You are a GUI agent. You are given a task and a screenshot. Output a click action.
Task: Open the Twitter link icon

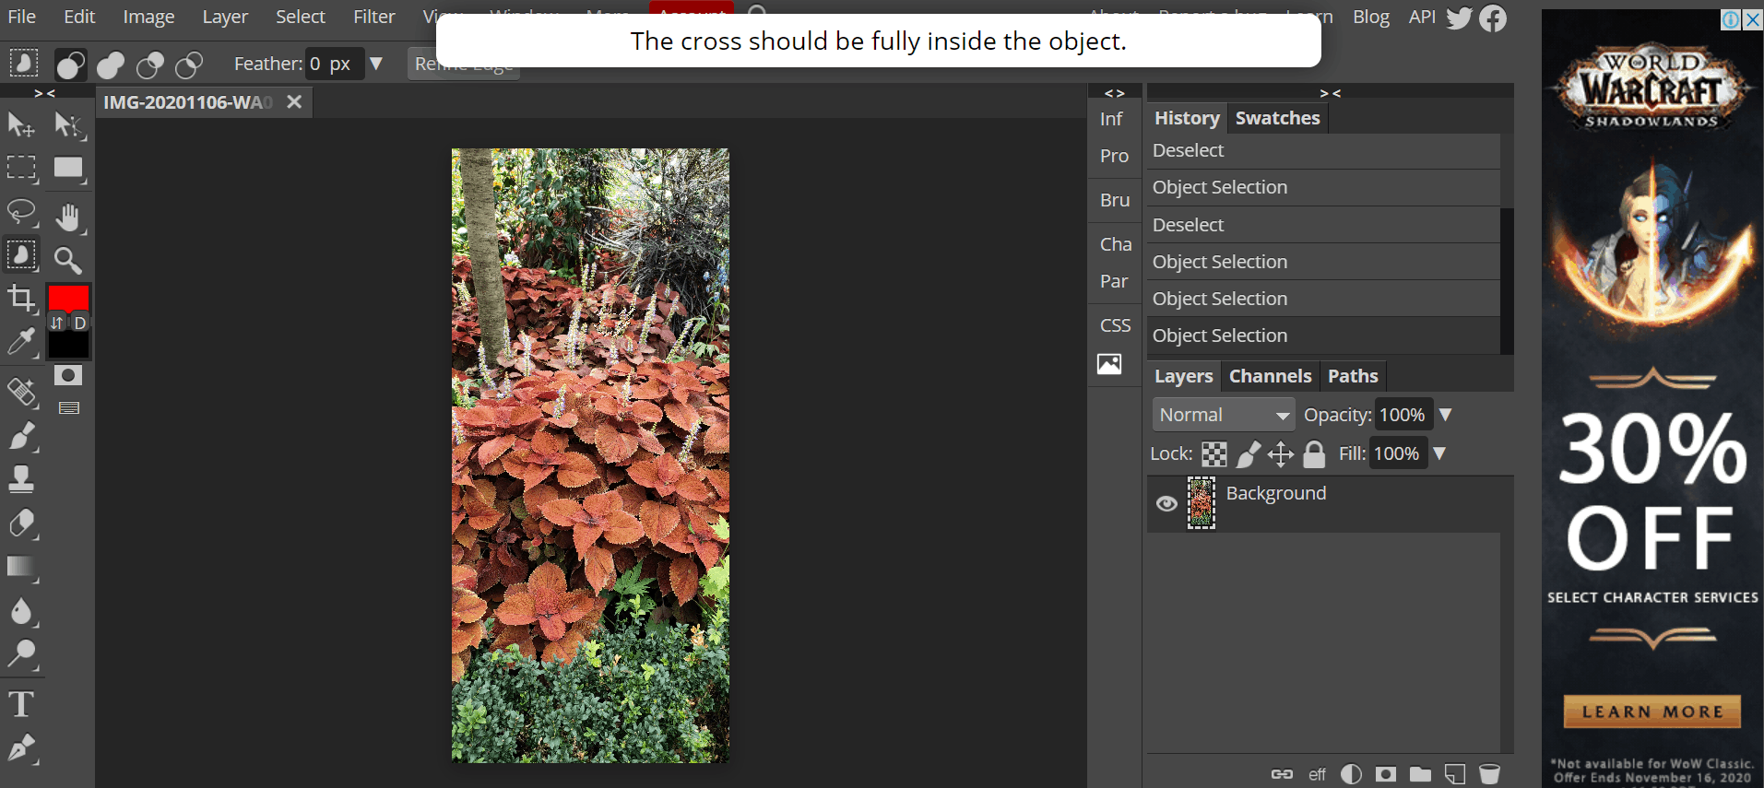click(x=1459, y=18)
